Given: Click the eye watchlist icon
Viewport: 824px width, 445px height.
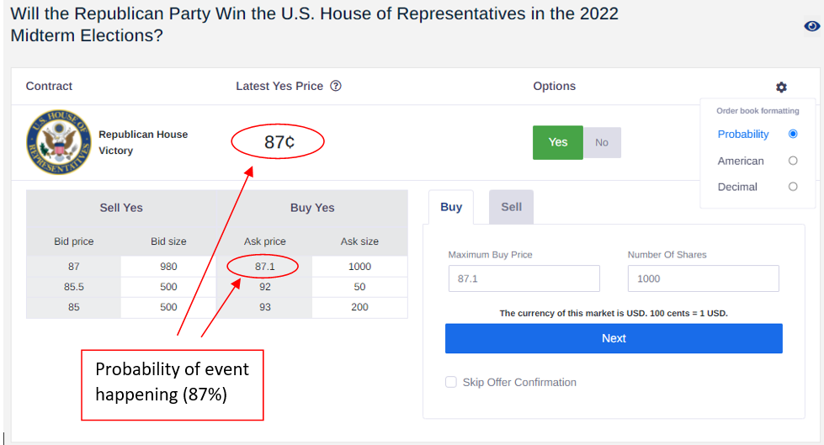Looking at the screenshot, I should pyautogui.click(x=812, y=26).
